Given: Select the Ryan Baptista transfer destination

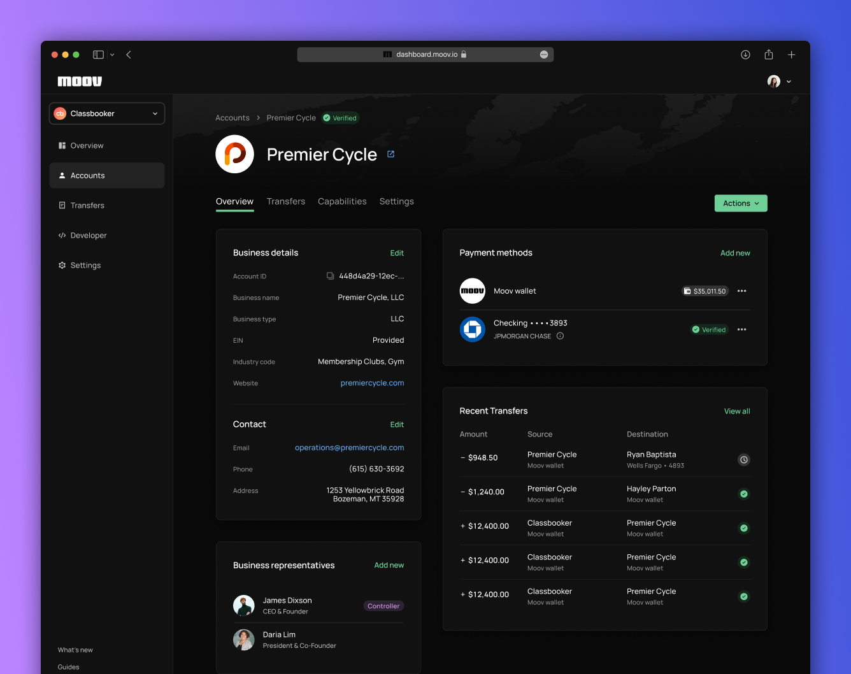Looking at the screenshot, I should pyautogui.click(x=655, y=459).
